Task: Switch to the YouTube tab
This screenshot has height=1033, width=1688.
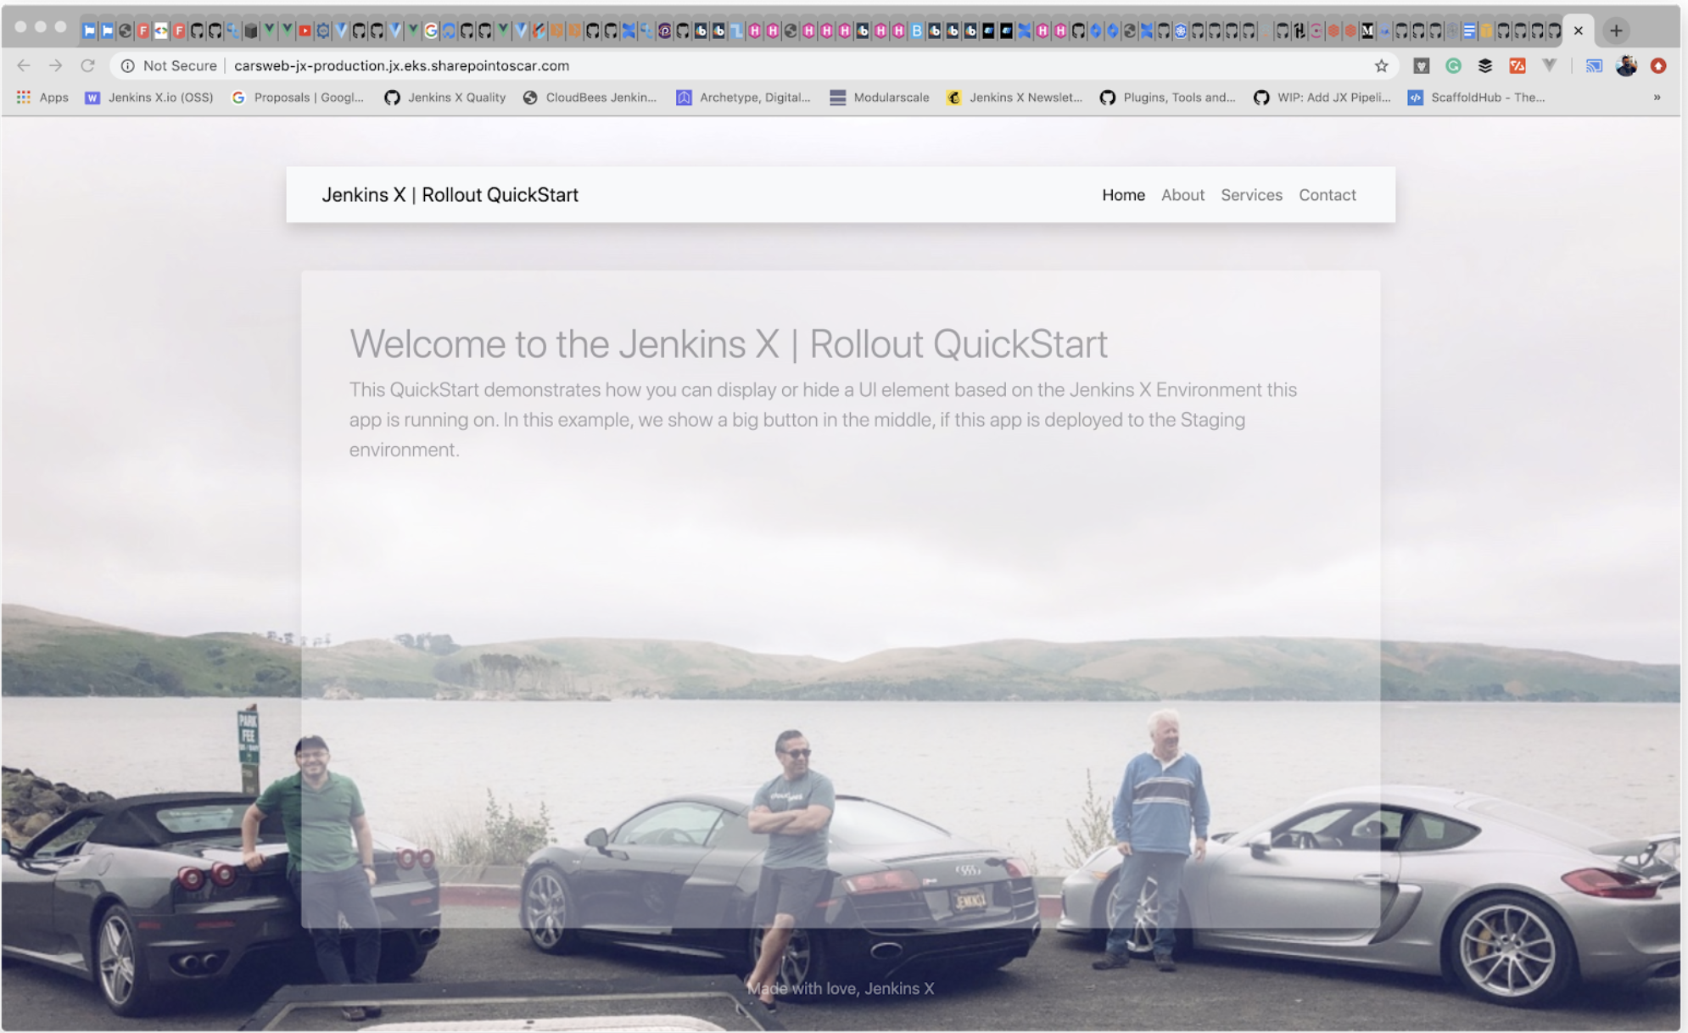Action: pos(305,31)
